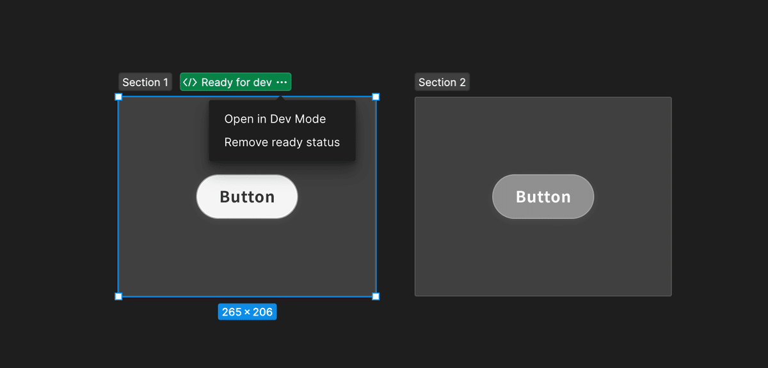Viewport: 768px width, 368px height.
Task: Select Open in Dev Mode
Action: [x=275, y=119]
